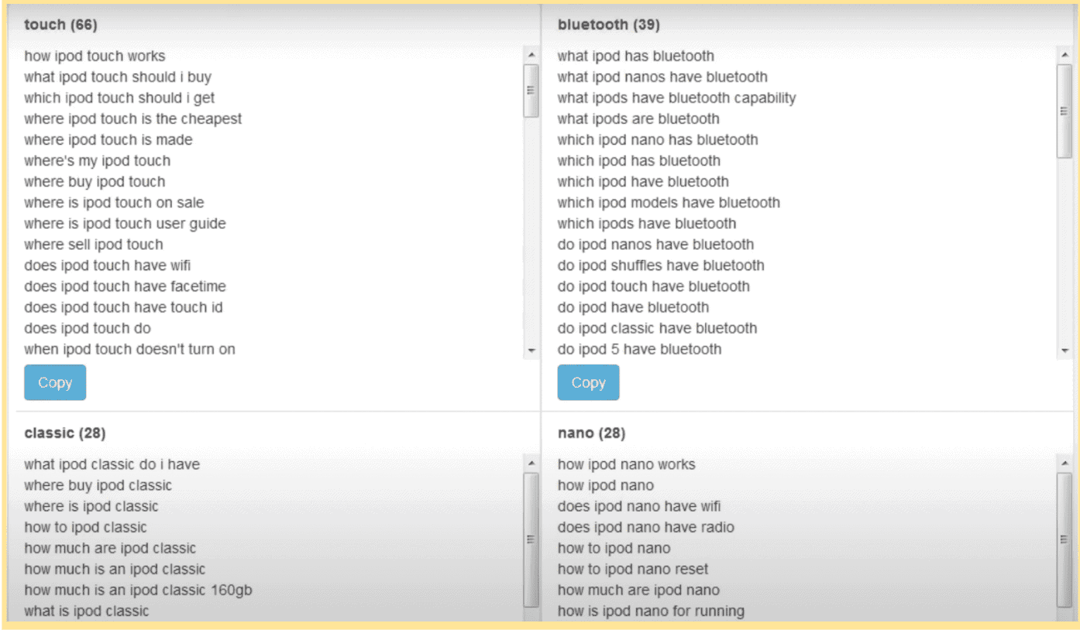Click "which ipod models have bluetooth" keyword
Image resolution: width=1080 pixels, height=630 pixels.
(669, 203)
